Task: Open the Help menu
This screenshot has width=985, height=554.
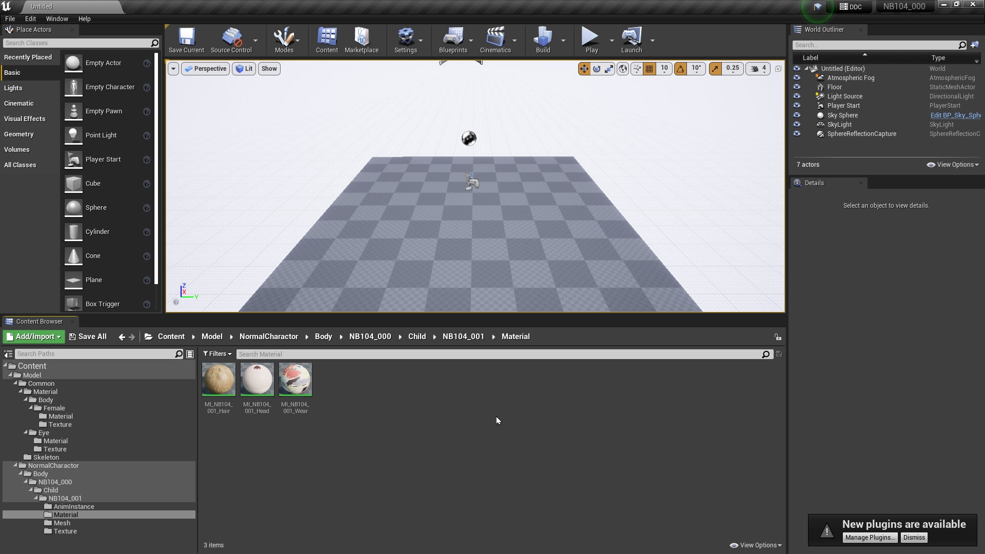Action: point(84,18)
